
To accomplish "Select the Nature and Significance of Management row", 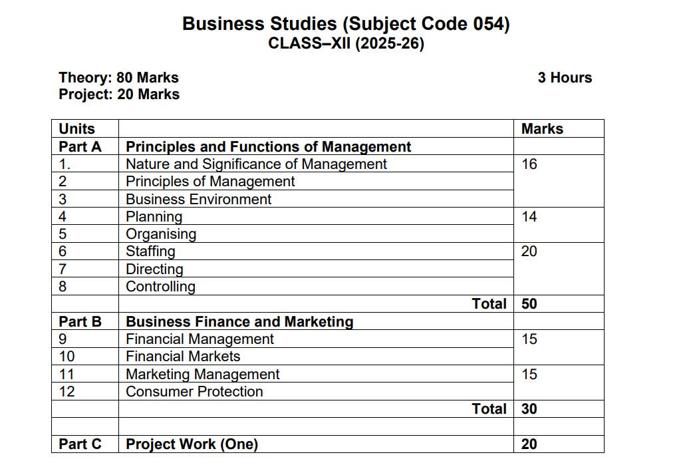I will [x=256, y=164].
